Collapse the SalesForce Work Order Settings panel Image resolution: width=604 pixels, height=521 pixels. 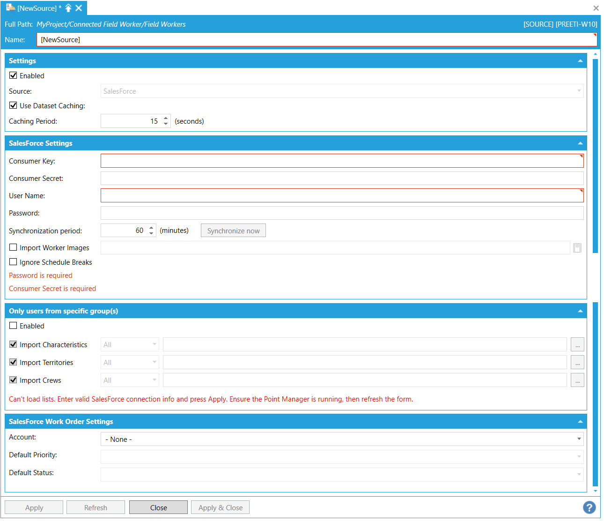pyautogui.click(x=580, y=422)
